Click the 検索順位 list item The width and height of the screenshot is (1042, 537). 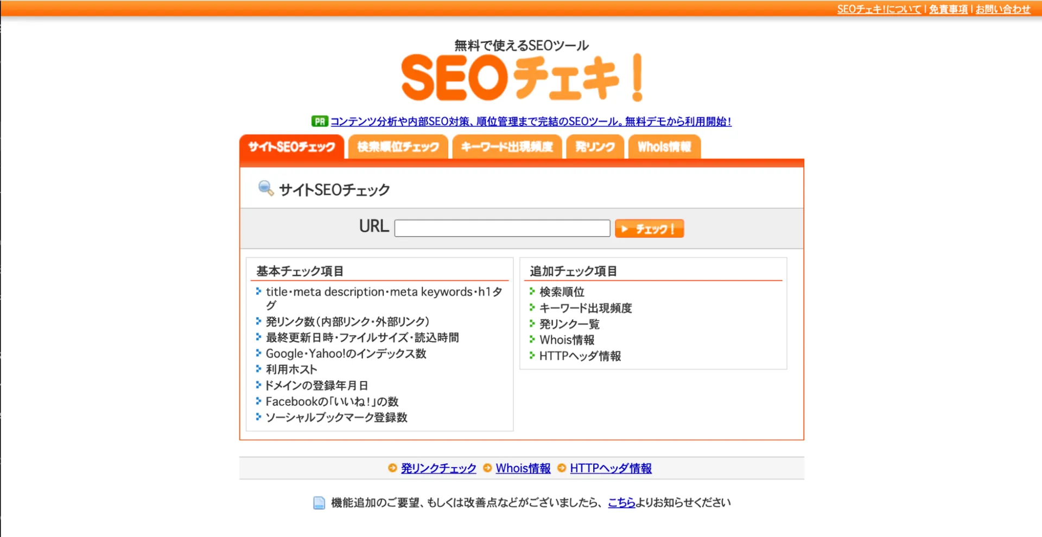562,292
